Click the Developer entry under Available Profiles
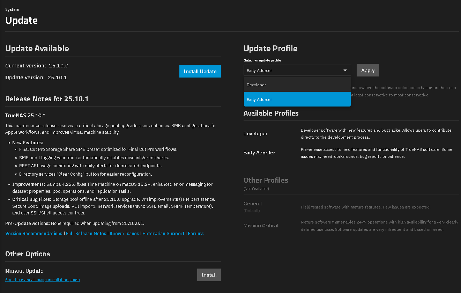Image resolution: width=461 pixels, height=293 pixels. pos(255,134)
